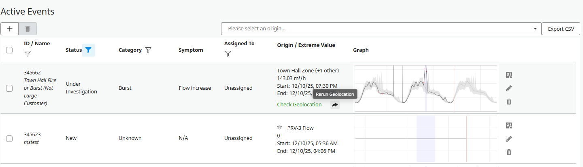Follow the Check Geolocation link

299,105
